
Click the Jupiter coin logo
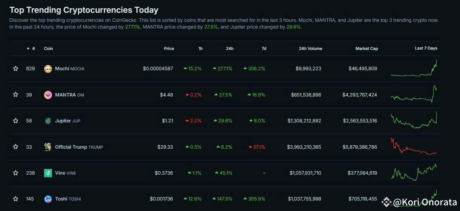(x=48, y=121)
